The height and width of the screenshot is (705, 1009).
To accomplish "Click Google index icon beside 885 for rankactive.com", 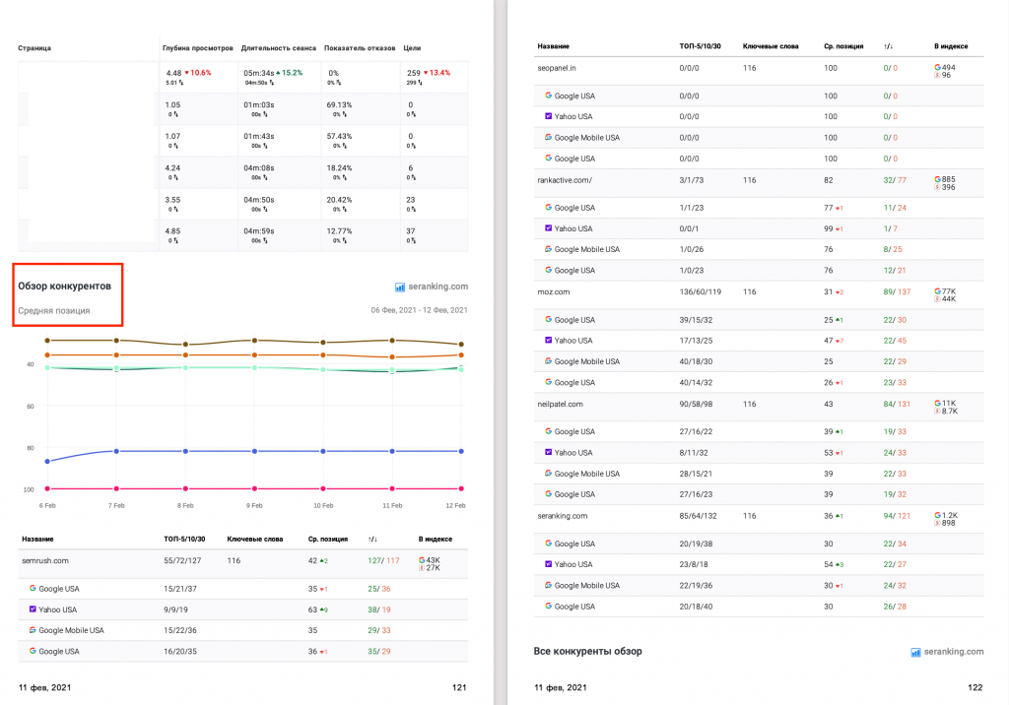I will [938, 179].
